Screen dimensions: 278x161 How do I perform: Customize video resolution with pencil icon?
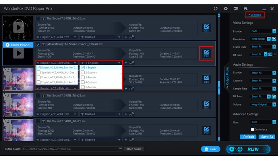tap(274, 39)
